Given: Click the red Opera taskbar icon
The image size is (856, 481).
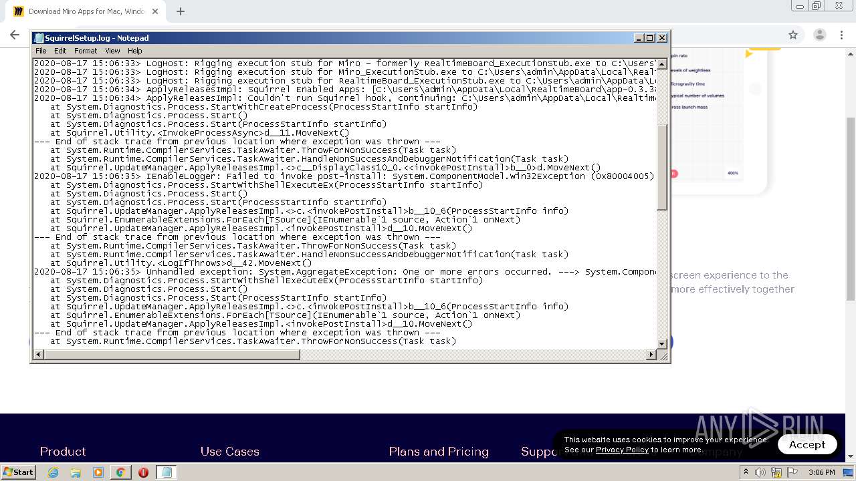Looking at the screenshot, I should pos(143,472).
